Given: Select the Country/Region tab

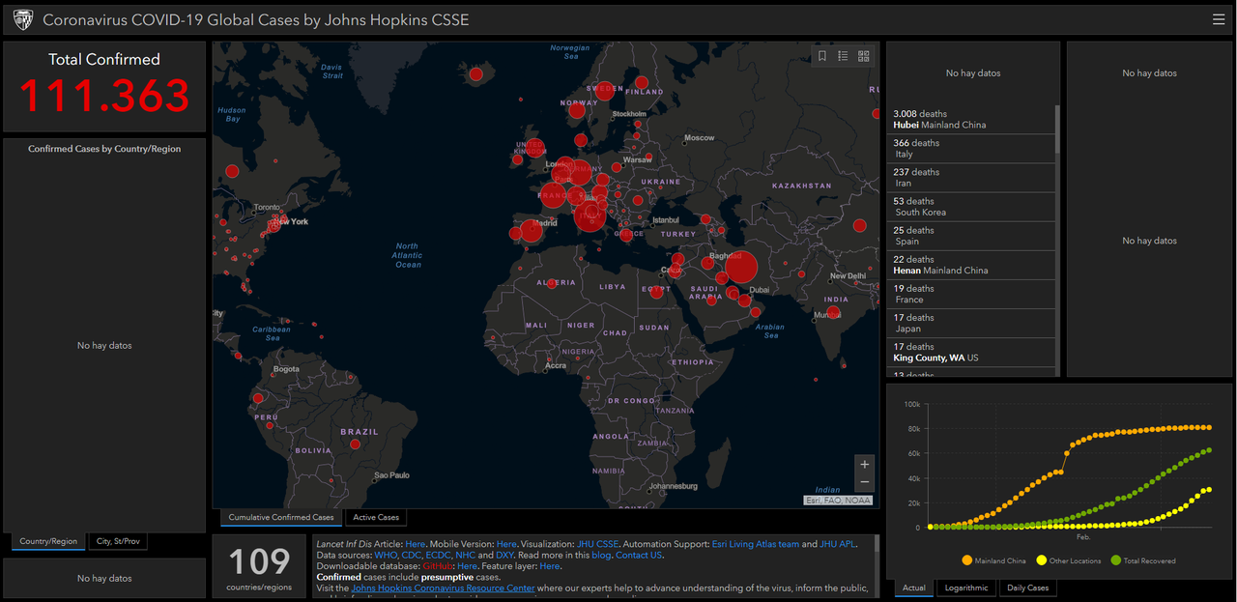Looking at the screenshot, I should coord(48,541).
